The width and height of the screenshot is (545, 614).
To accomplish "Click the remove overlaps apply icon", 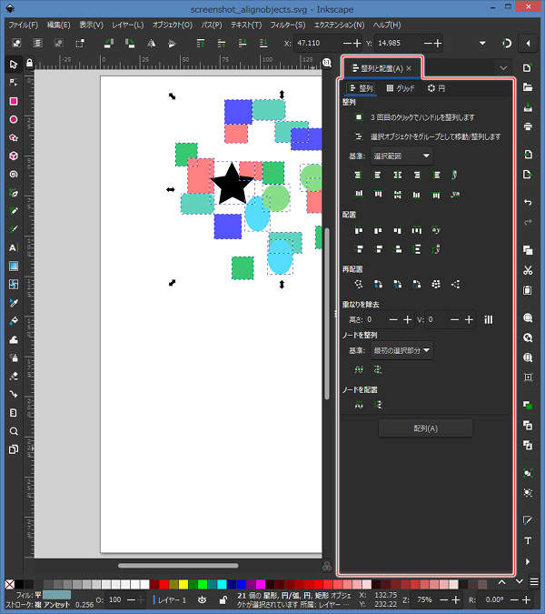I will click(x=489, y=319).
